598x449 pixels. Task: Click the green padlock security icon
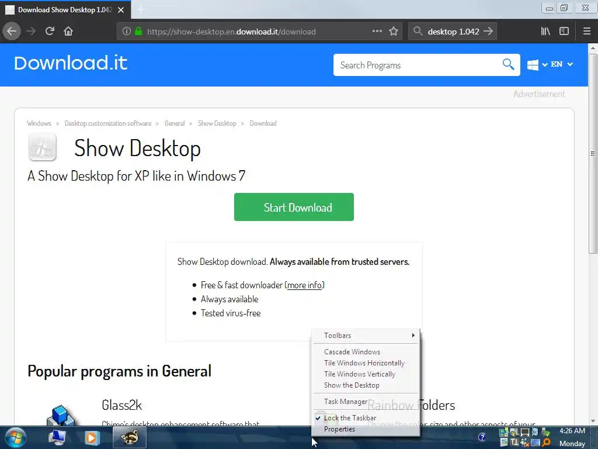138,32
